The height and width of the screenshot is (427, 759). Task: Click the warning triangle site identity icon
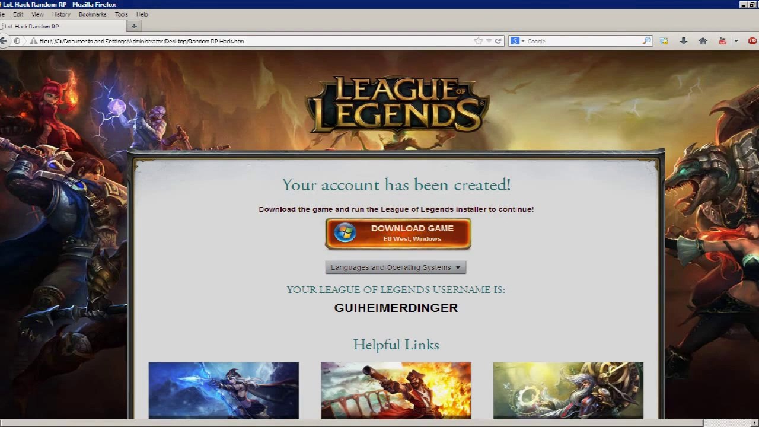tap(34, 41)
